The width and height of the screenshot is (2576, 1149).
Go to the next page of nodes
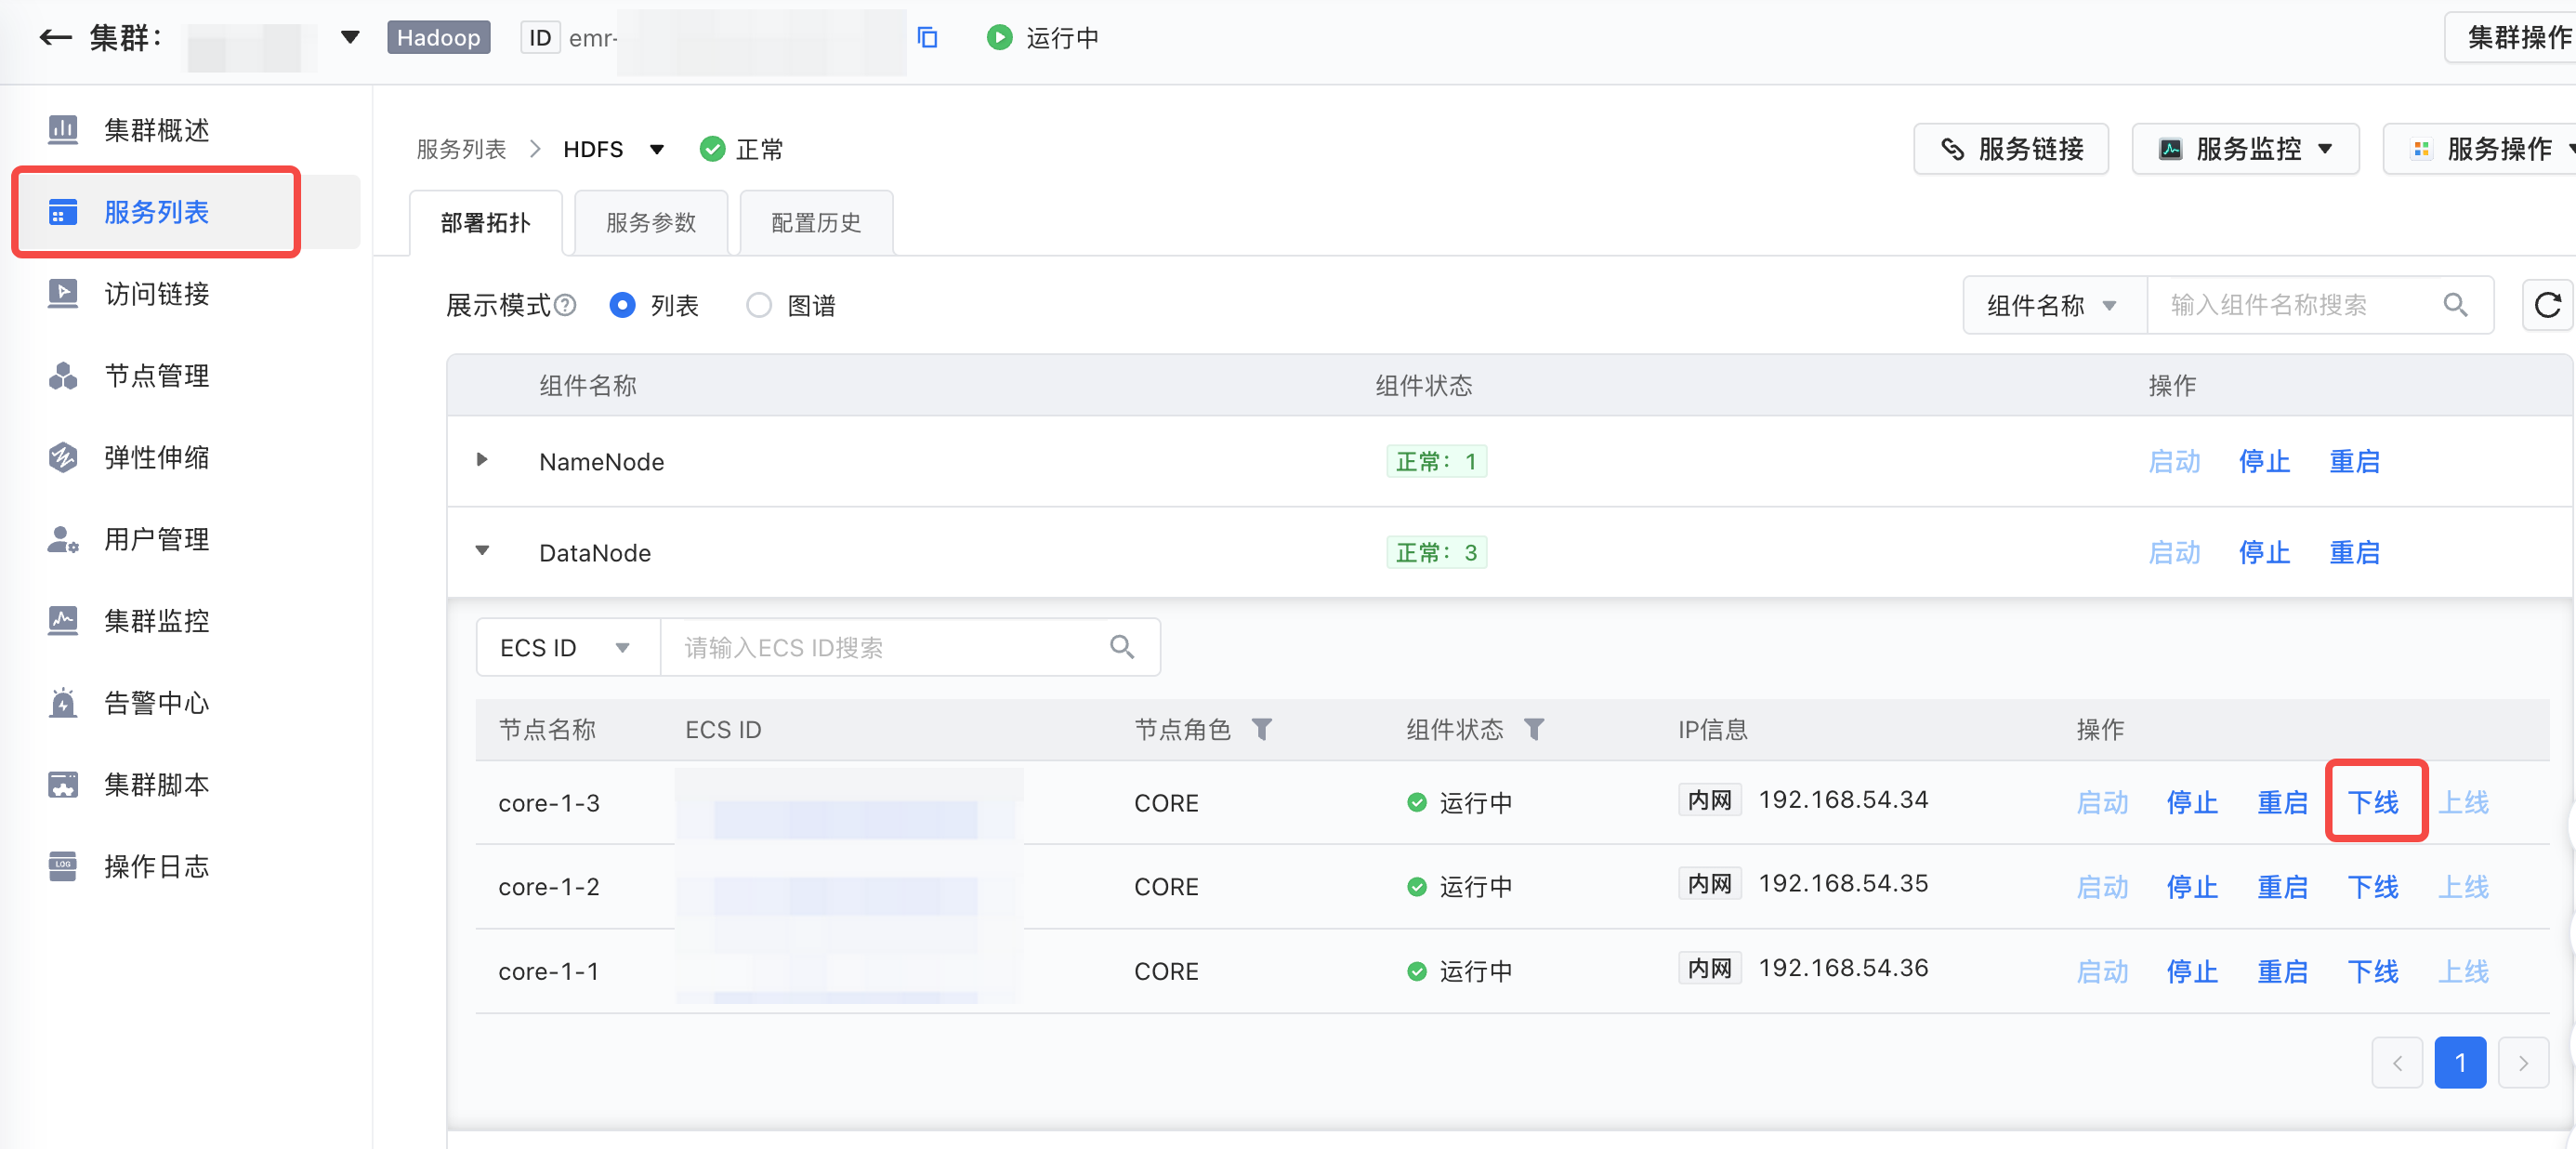[x=2523, y=1063]
